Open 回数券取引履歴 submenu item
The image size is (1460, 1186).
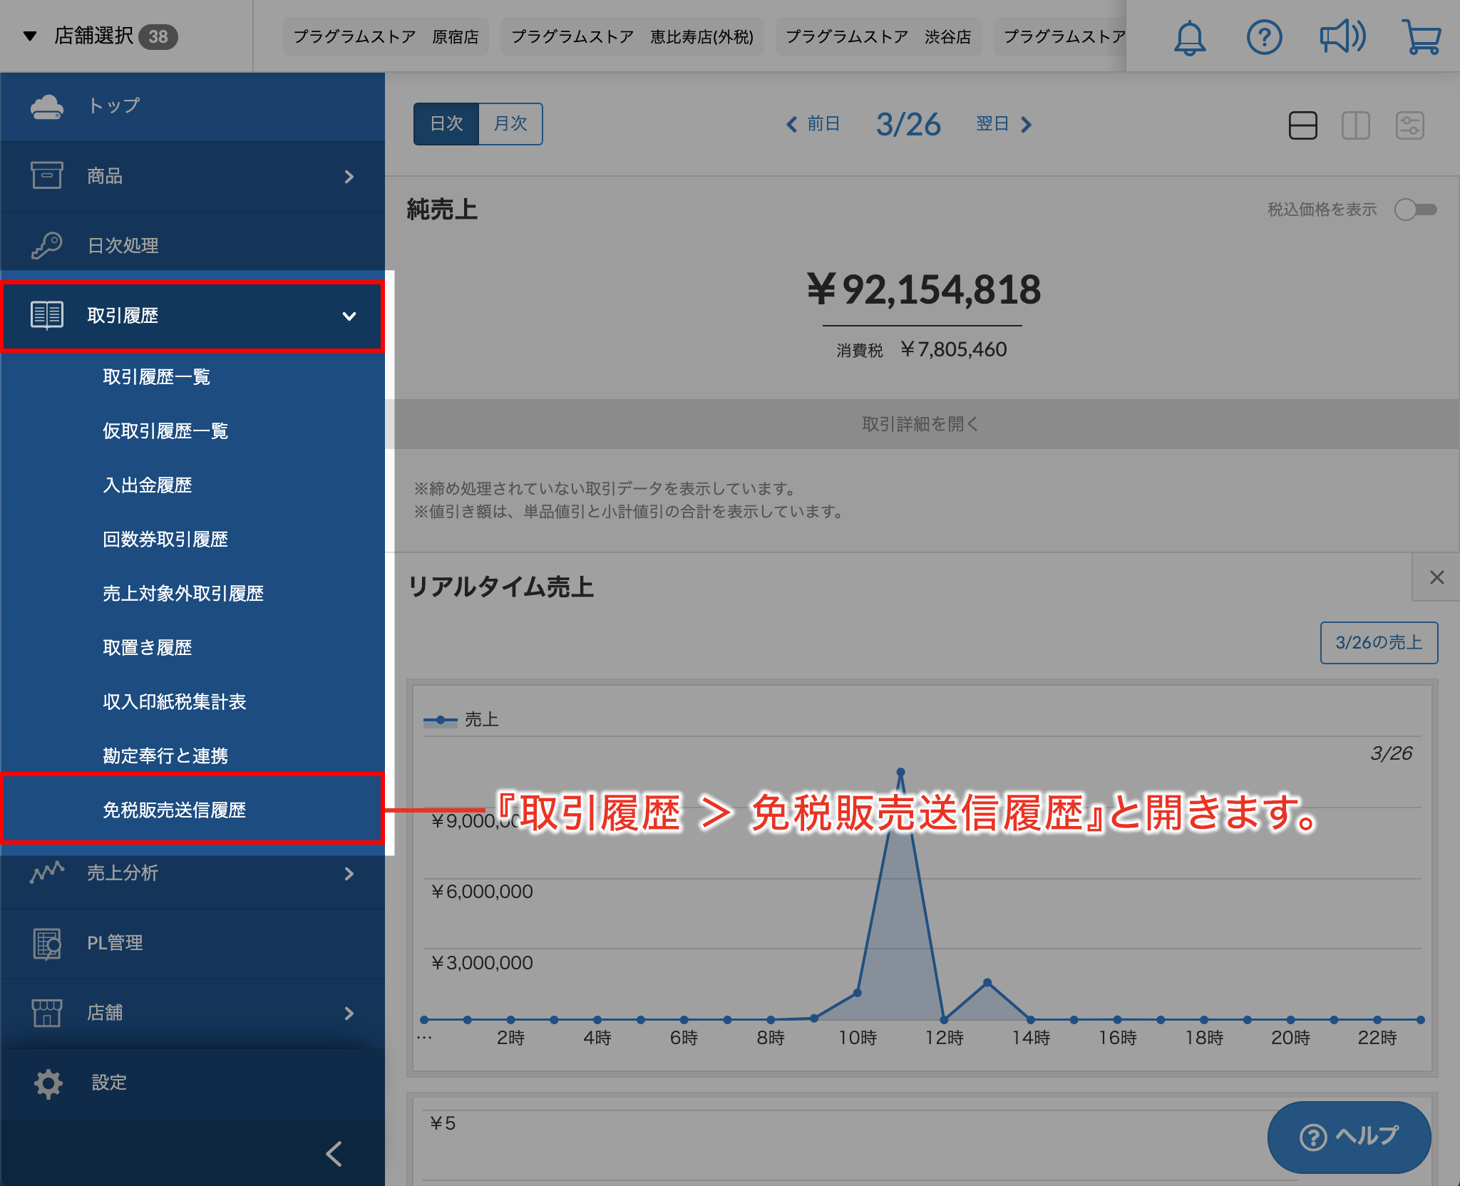point(165,539)
